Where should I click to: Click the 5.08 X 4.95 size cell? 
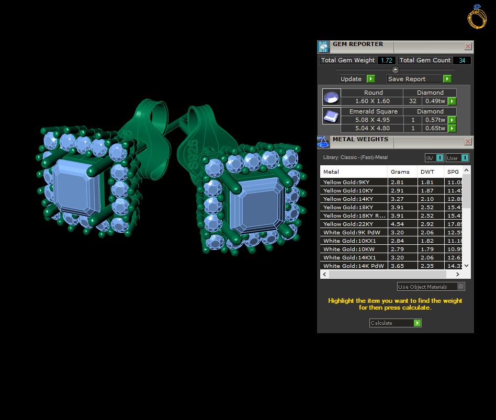coord(372,120)
